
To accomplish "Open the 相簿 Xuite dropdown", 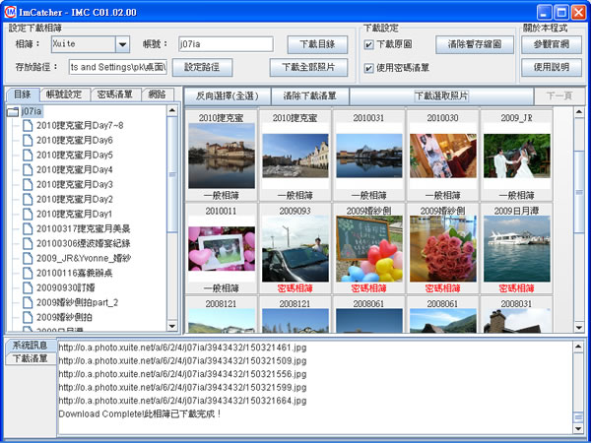I will point(122,44).
